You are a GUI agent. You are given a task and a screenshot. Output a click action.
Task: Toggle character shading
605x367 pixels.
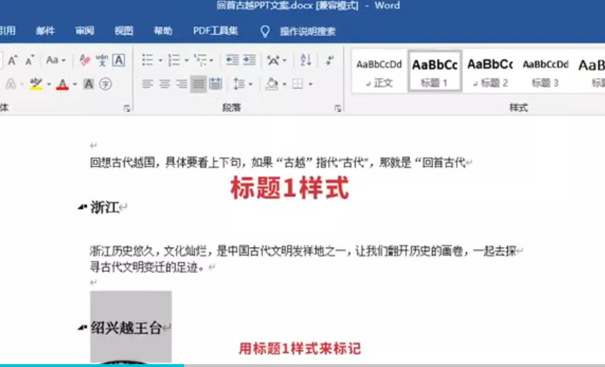point(89,84)
